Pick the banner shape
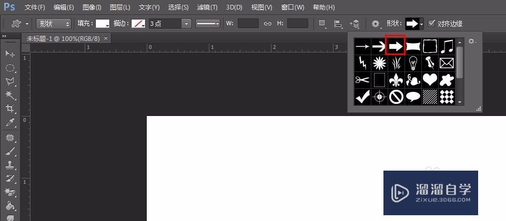The width and height of the screenshot is (506, 221). (x=413, y=47)
